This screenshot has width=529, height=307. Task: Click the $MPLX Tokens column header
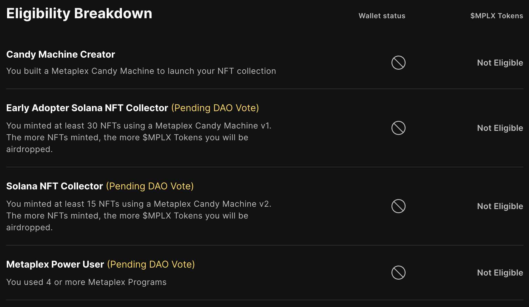coord(496,16)
